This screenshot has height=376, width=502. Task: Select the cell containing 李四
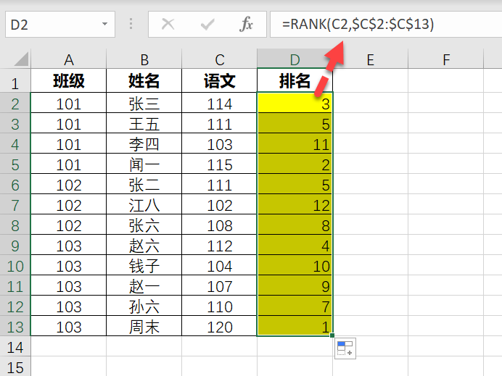144,144
